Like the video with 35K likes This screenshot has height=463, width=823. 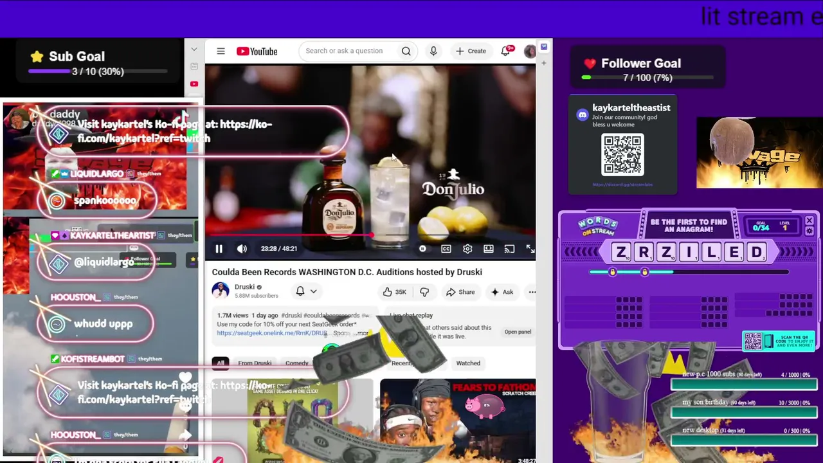tap(395, 292)
